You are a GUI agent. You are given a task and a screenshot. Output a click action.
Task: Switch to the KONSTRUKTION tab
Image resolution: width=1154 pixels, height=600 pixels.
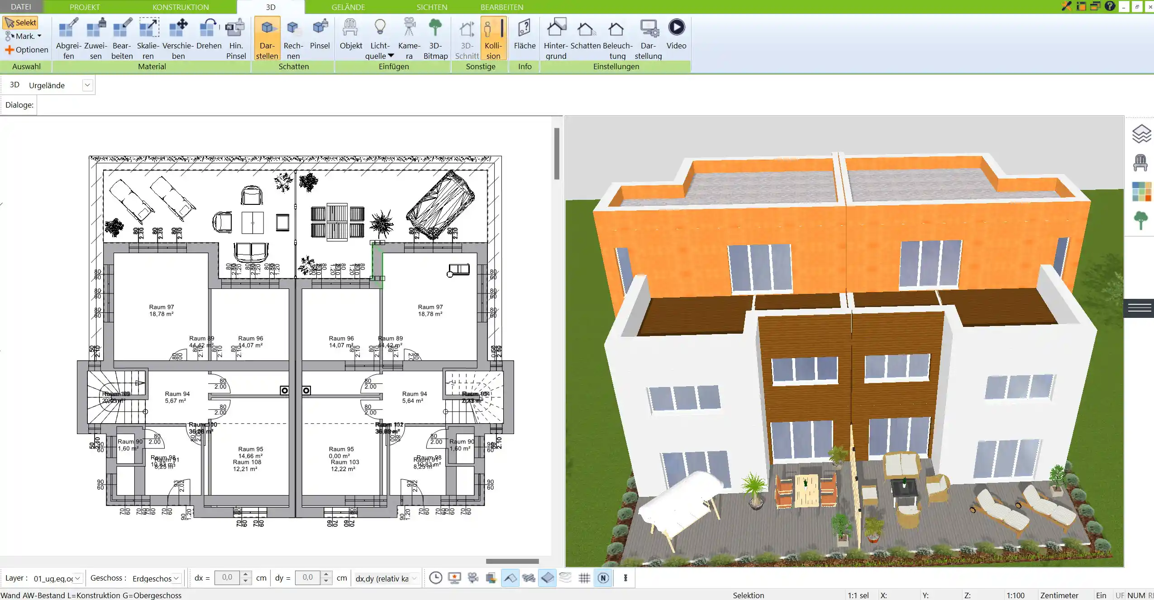pos(181,7)
